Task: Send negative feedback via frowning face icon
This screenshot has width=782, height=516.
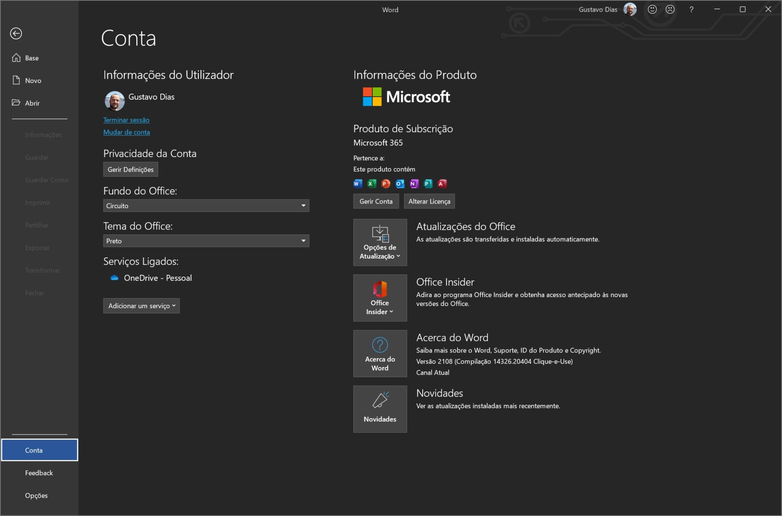Action: pyautogui.click(x=670, y=10)
